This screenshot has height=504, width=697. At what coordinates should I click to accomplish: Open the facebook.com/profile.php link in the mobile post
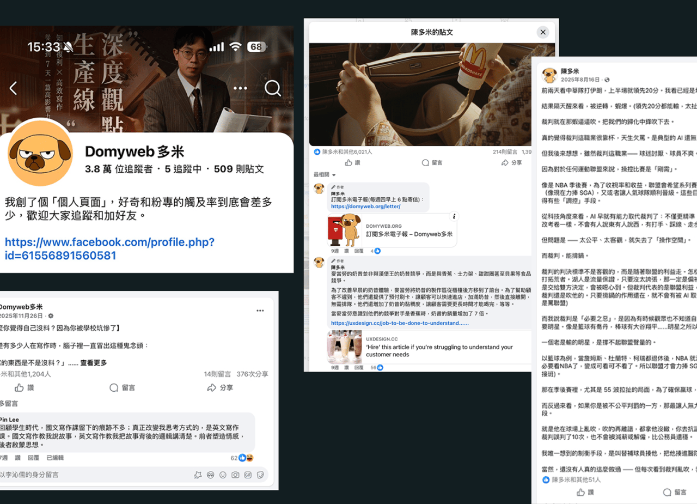109,248
